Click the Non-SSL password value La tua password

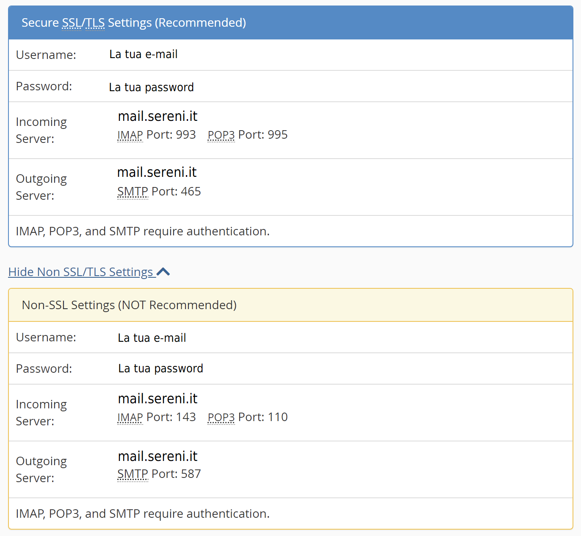(160, 368)
